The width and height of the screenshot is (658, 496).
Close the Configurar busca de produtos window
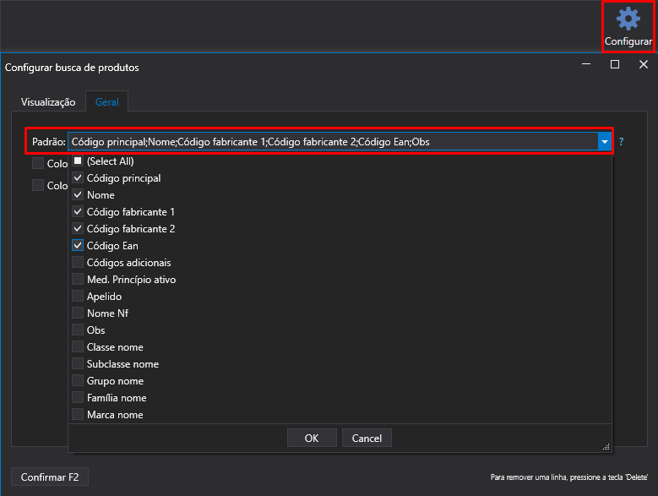[x=644, y=64]
